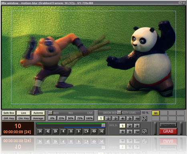
Task: Set HOLD to 10 frames
Action: (x=137, y=132)
